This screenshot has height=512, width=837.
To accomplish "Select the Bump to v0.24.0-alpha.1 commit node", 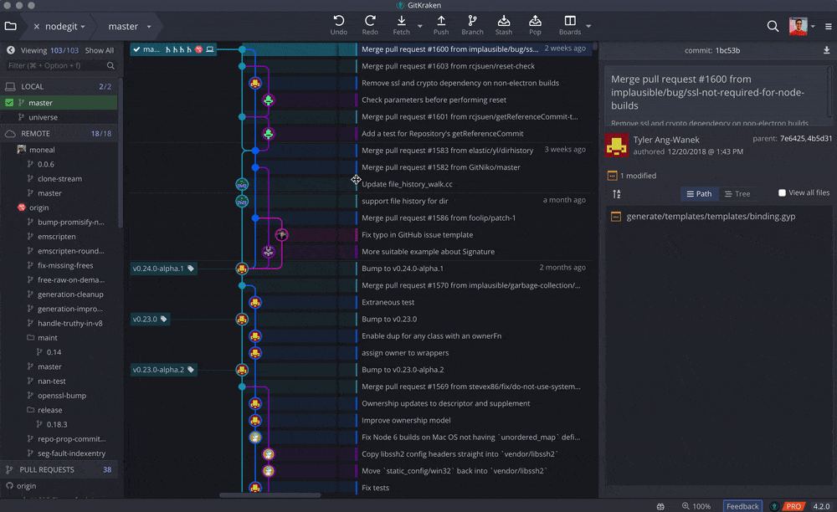I will pyautogui.click(x=242, y=269).
